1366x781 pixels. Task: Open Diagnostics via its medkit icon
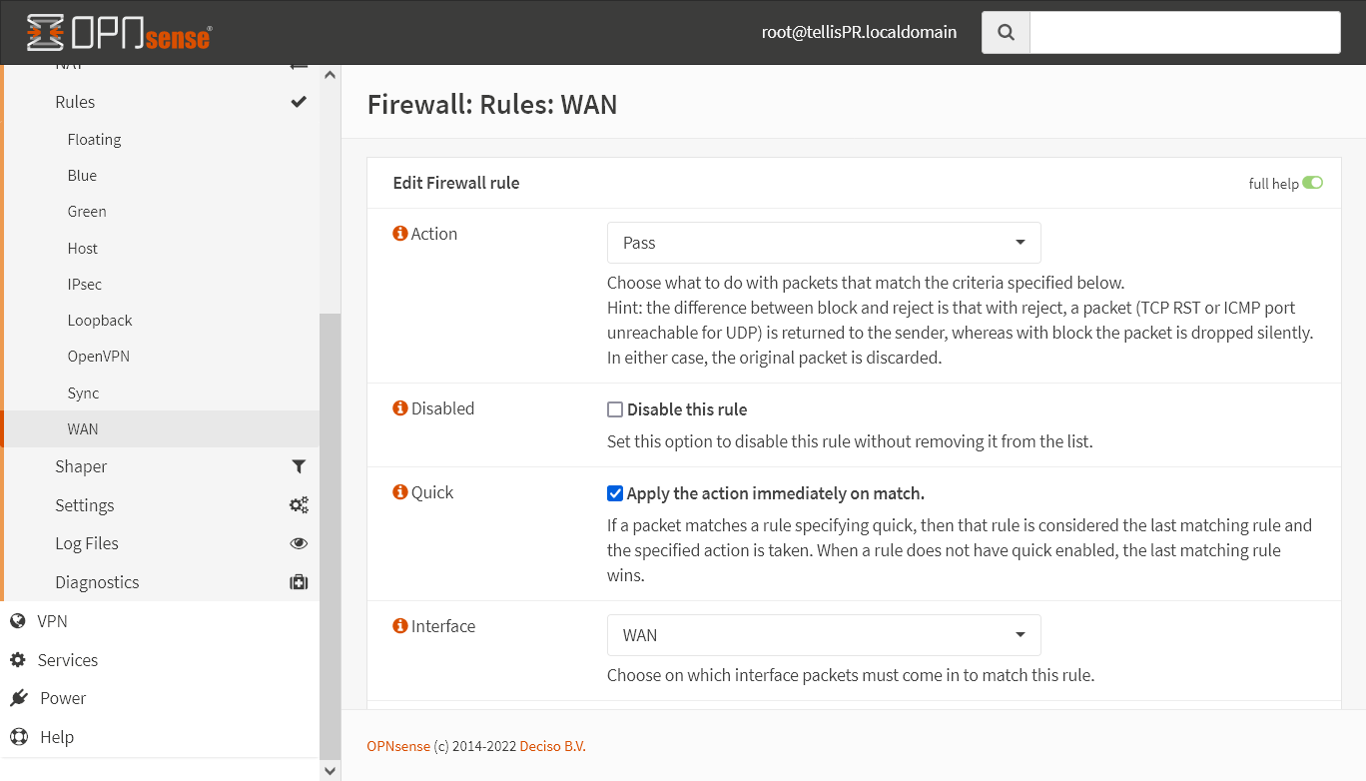click(x=299, y=582)
